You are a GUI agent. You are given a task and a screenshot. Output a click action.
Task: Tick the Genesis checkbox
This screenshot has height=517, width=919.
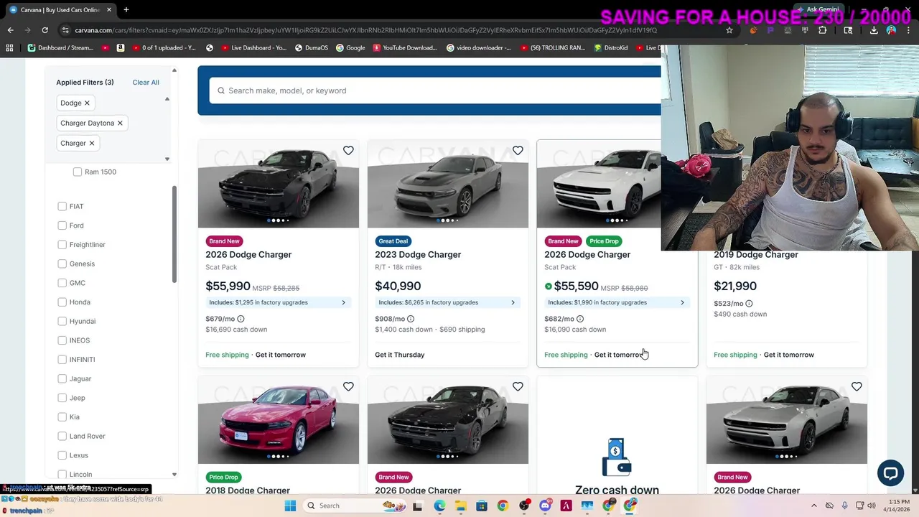62,264
